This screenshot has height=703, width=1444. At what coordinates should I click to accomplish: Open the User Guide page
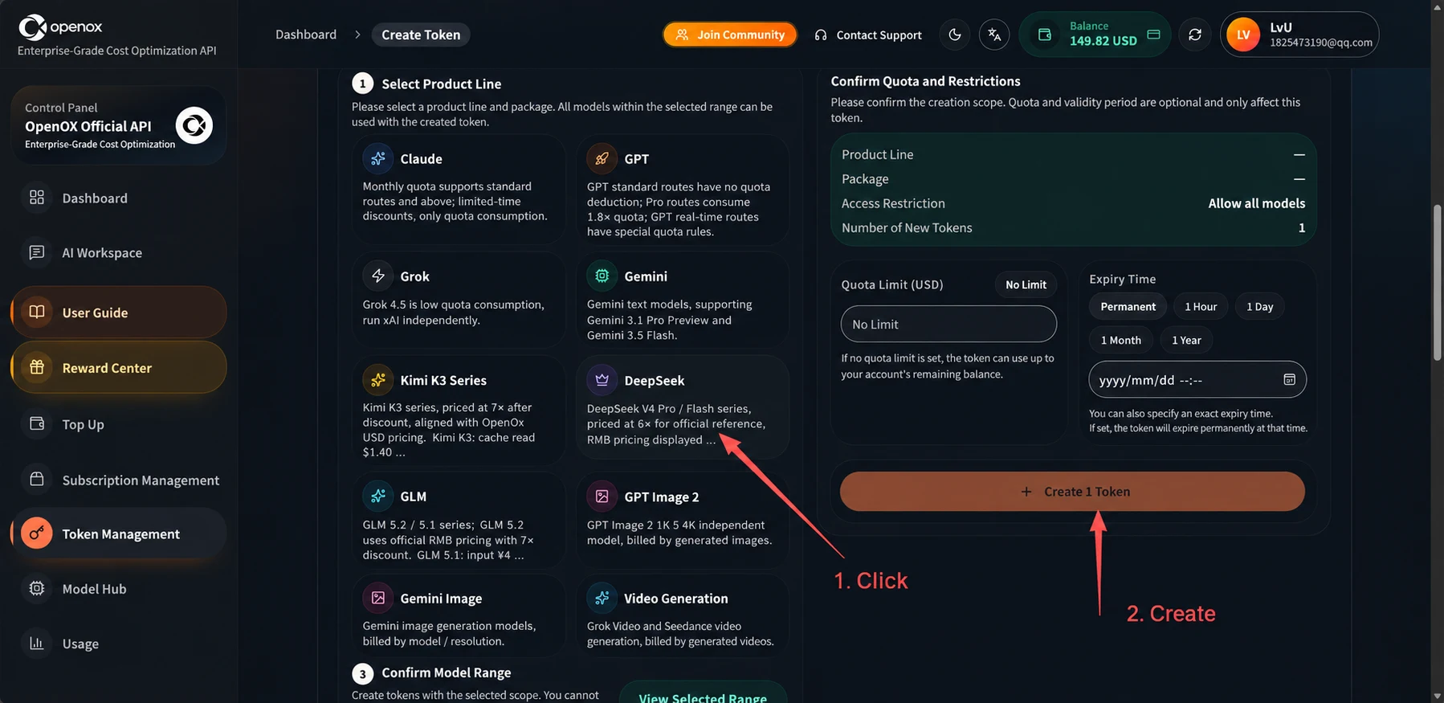tap(119, 313)
